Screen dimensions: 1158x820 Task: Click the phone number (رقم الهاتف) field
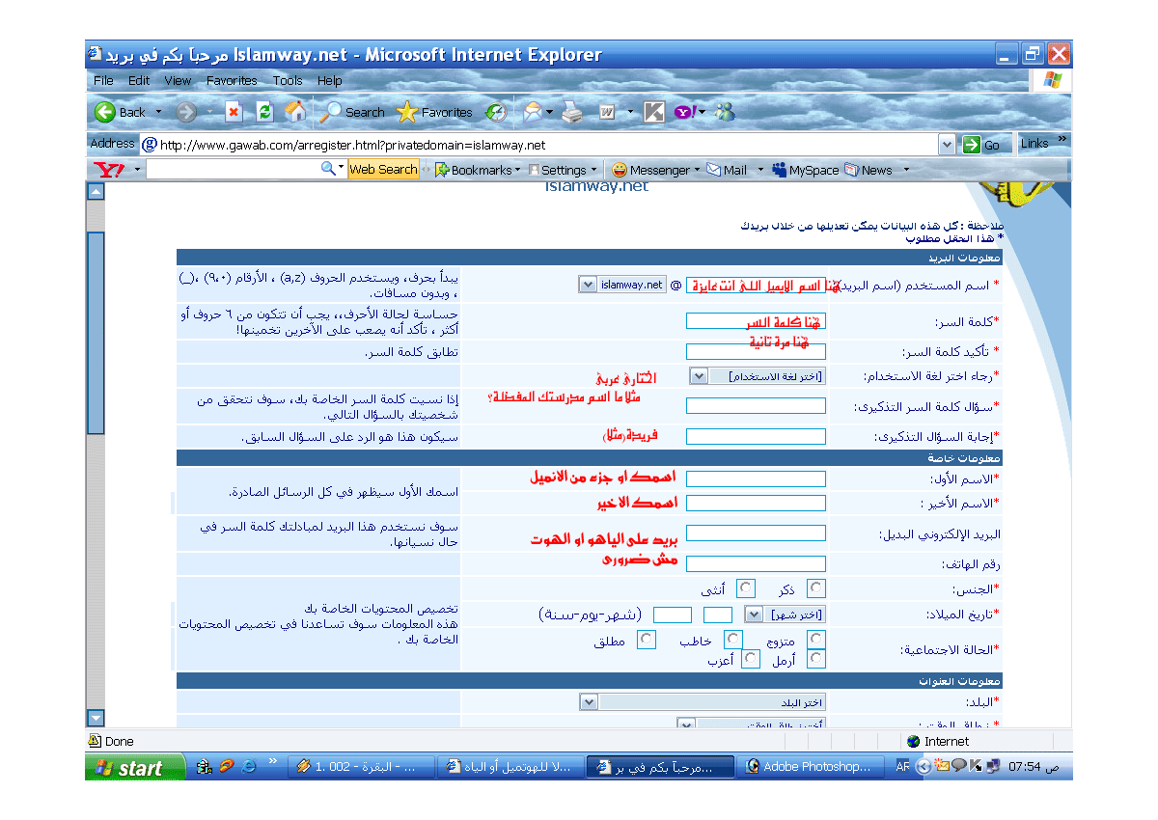tap(756, 563)
